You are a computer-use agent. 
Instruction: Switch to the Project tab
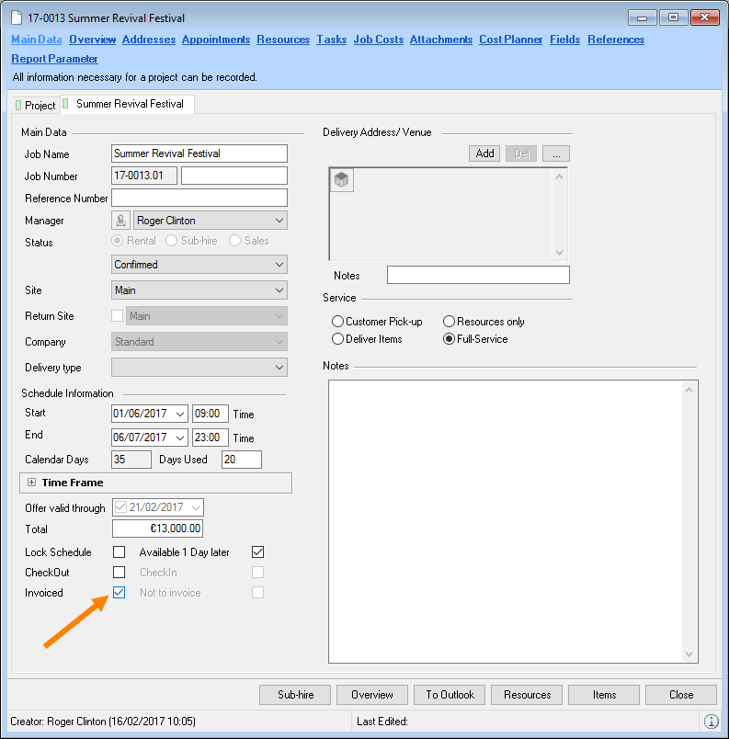[x=35, y=106]
